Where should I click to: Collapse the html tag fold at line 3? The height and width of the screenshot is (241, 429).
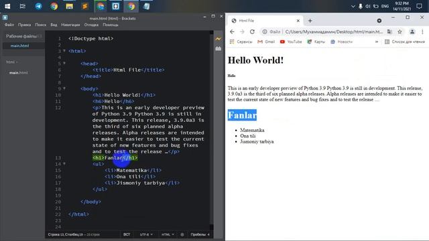click(64, 51)
